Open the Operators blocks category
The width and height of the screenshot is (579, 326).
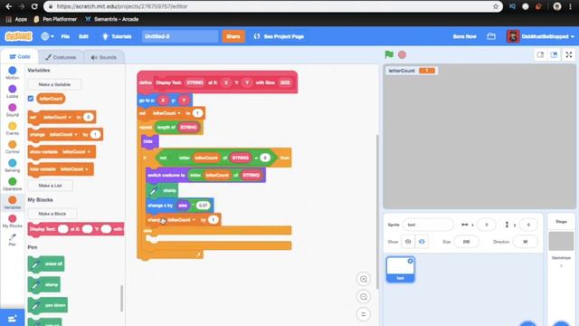point(12,184)
